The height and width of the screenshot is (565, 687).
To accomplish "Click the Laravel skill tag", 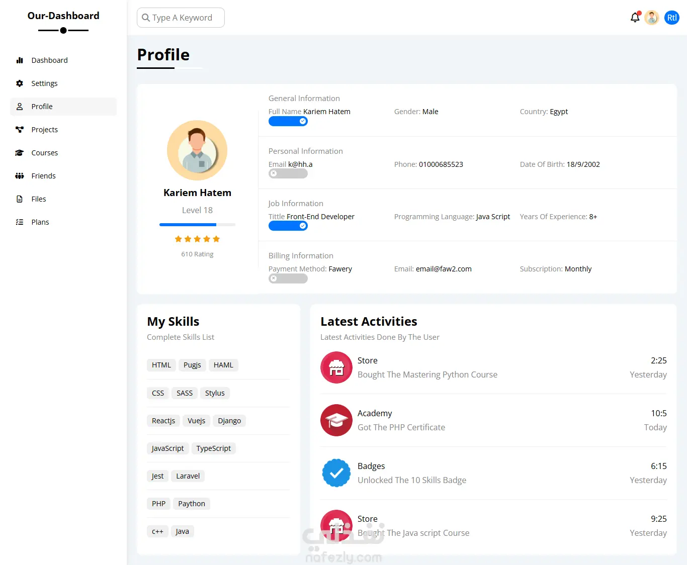I will tap(188, 476).
